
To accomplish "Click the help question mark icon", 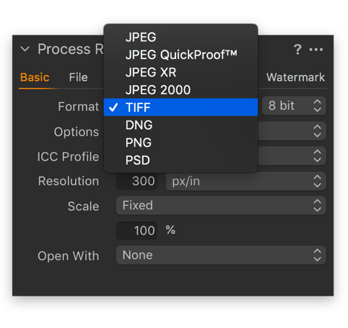I will click(297, 49).
